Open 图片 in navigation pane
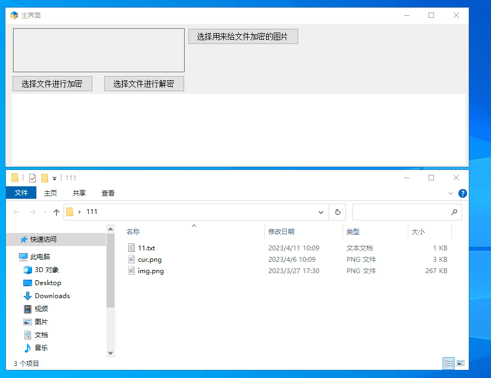This screenshot has height=378, width=491. pyautogui.click(x=41, y=322)
